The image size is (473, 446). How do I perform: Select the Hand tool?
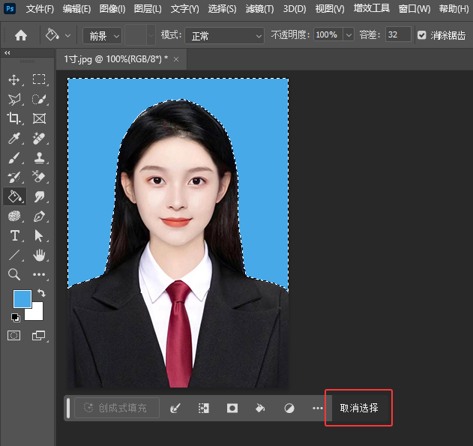pyautogui.click(x=39, y=255)
